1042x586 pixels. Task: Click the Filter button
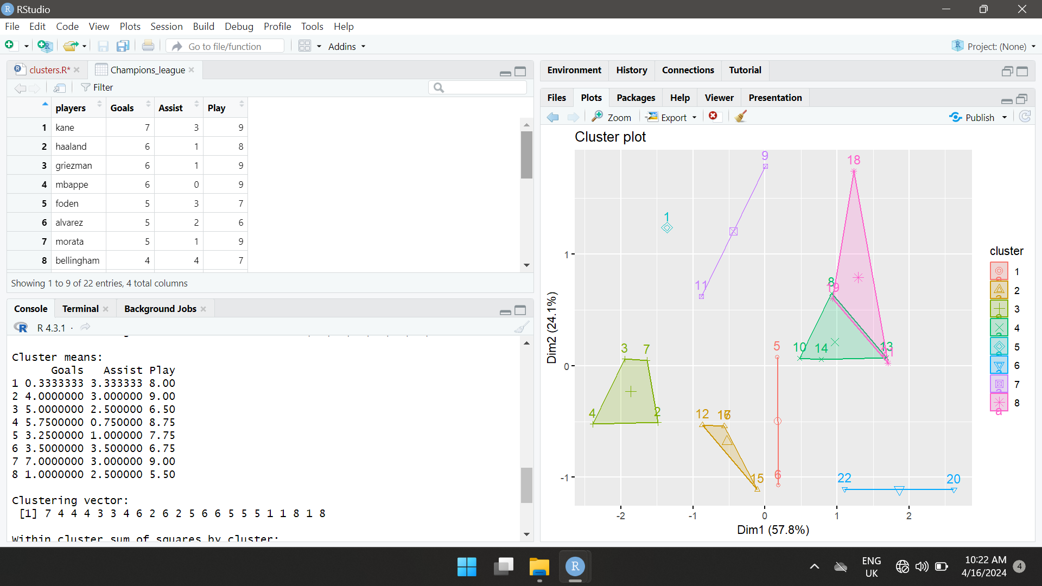(97, 87)
